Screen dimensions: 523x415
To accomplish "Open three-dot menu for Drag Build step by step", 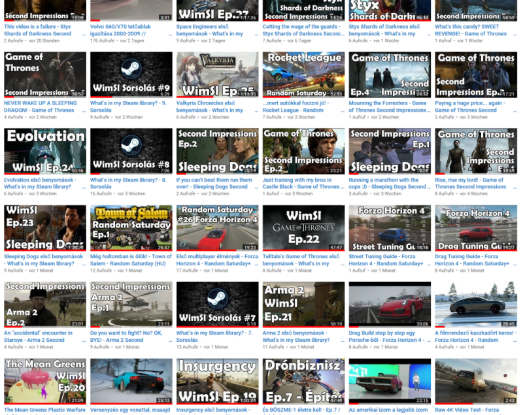I will pyautogui.click(x=429, y=340).
